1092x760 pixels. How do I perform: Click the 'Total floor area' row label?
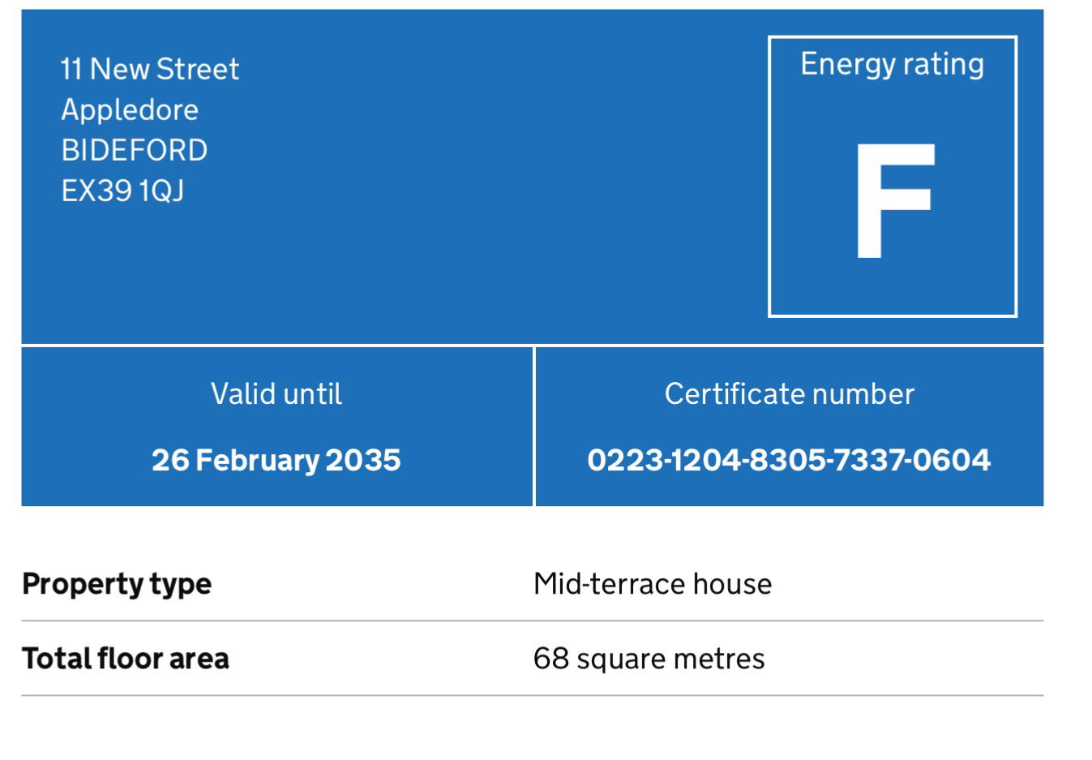pyautogui.click(x=126, y=659)
